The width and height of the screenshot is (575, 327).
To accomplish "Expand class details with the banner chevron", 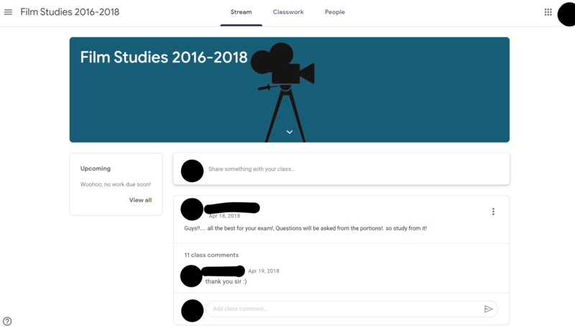I will click(x=289, y=132).
